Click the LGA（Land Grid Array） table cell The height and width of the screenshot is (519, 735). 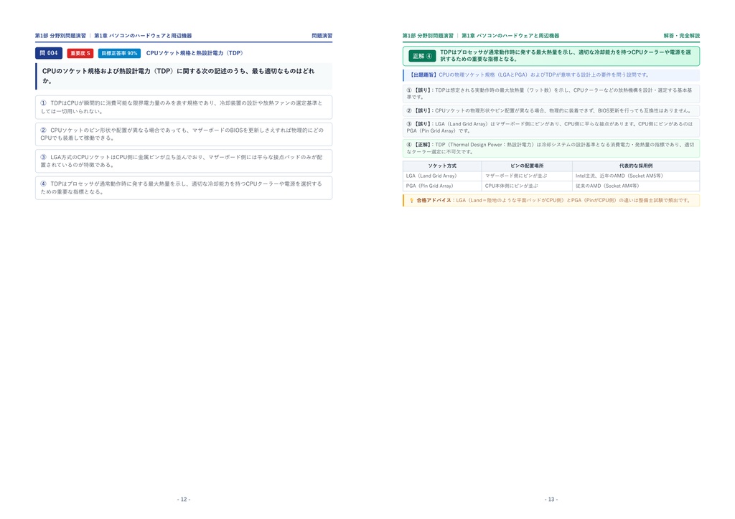(442, 176)
